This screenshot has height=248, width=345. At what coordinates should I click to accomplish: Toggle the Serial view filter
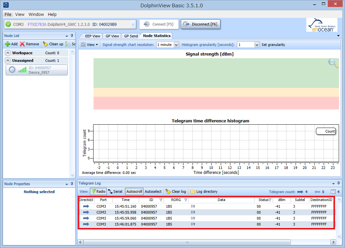tap(115, 191)
